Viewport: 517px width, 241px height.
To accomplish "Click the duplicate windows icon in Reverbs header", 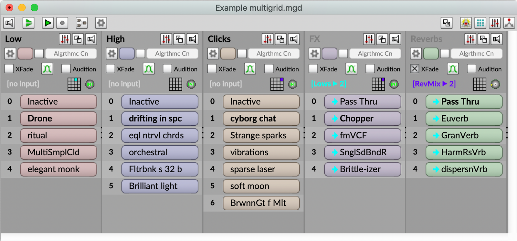I will point(483,39).
